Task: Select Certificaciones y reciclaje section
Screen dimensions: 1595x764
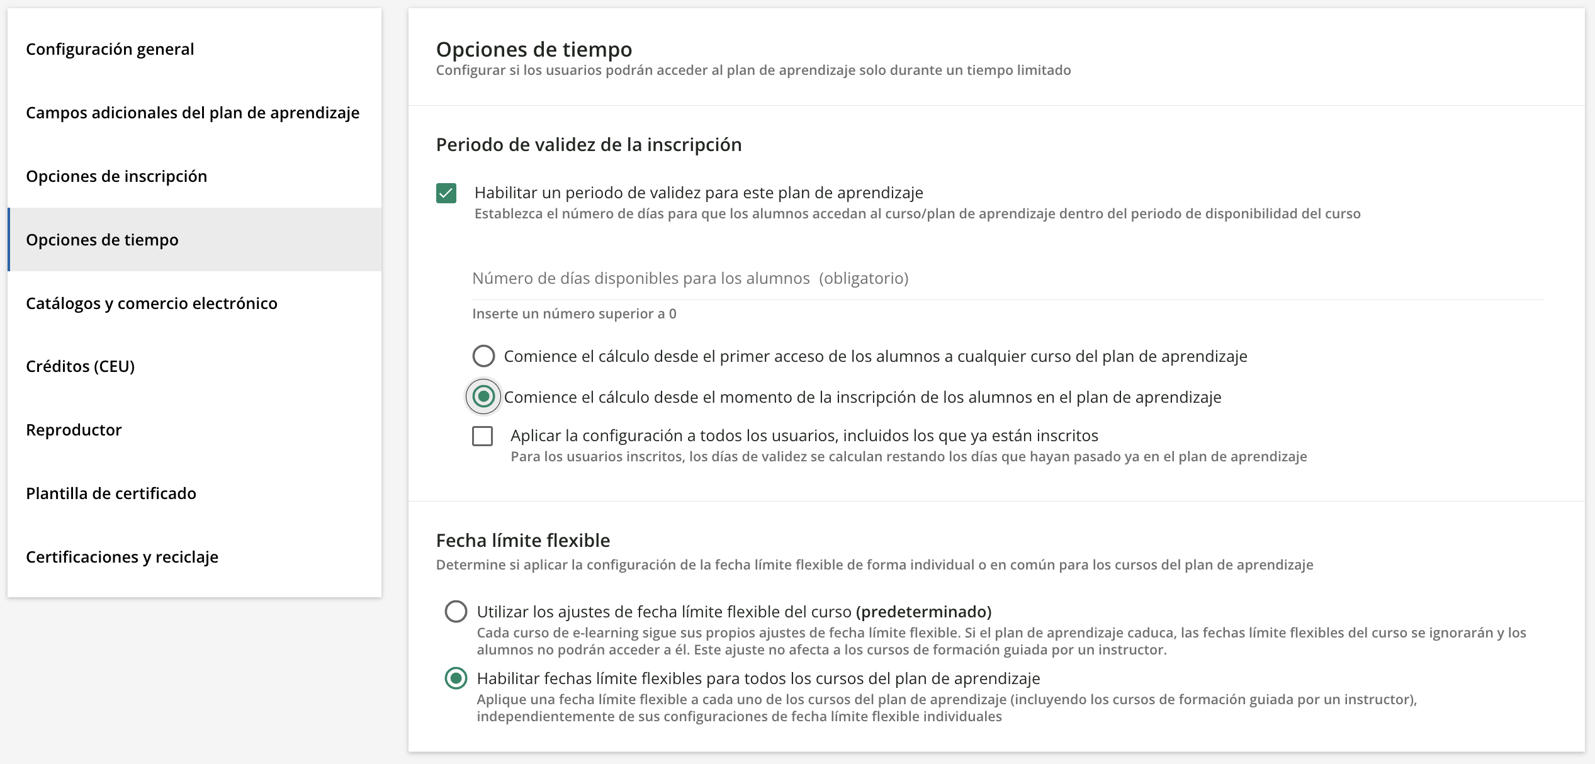Action: point(121,557)
